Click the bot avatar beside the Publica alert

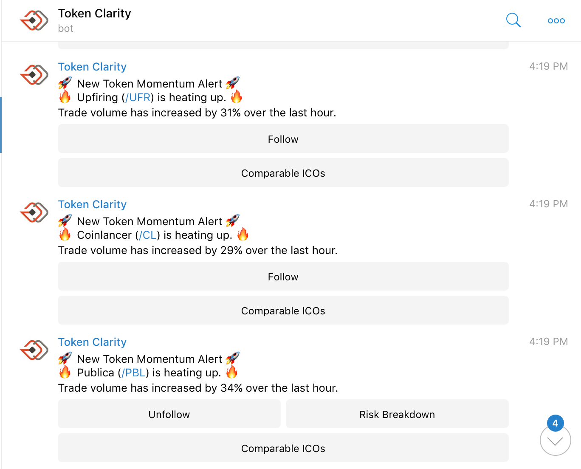pos(34,350)
